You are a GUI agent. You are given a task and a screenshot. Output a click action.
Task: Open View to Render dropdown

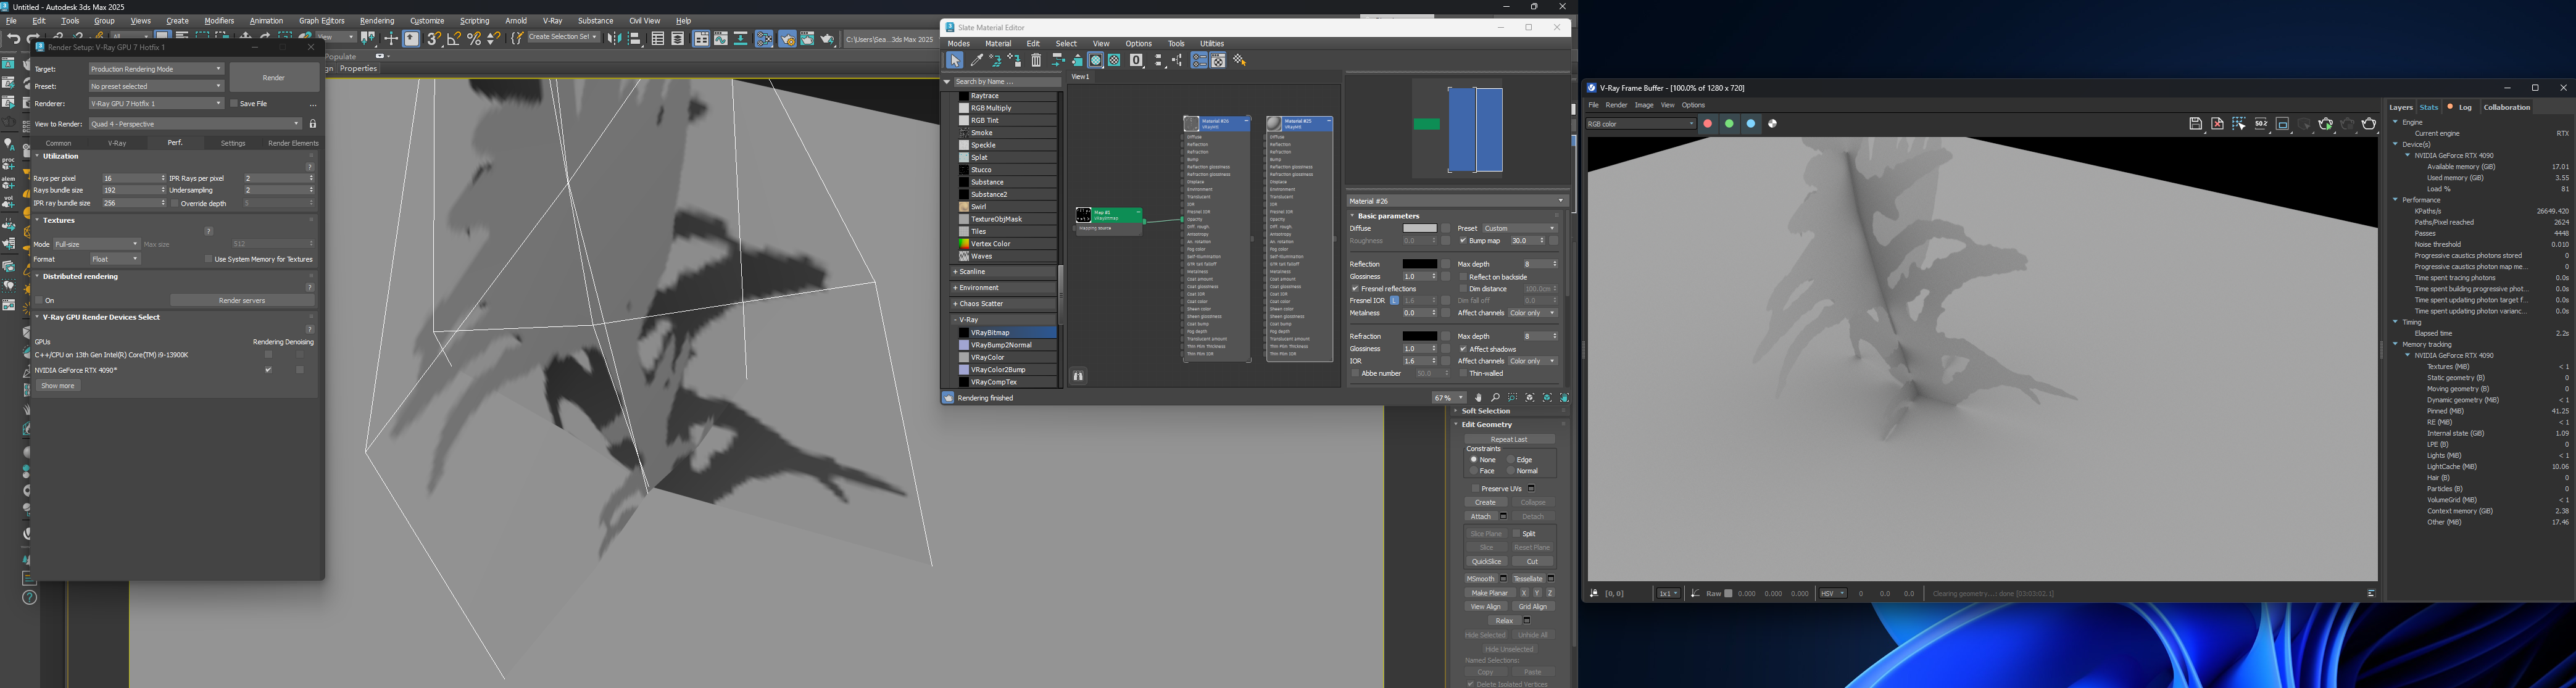pyautogui.click(x=195, y=124)
